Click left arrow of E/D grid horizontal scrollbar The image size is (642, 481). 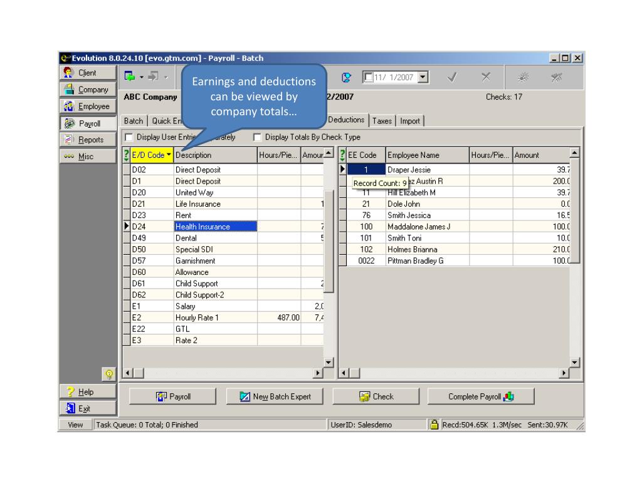click(x=128, y=373)
